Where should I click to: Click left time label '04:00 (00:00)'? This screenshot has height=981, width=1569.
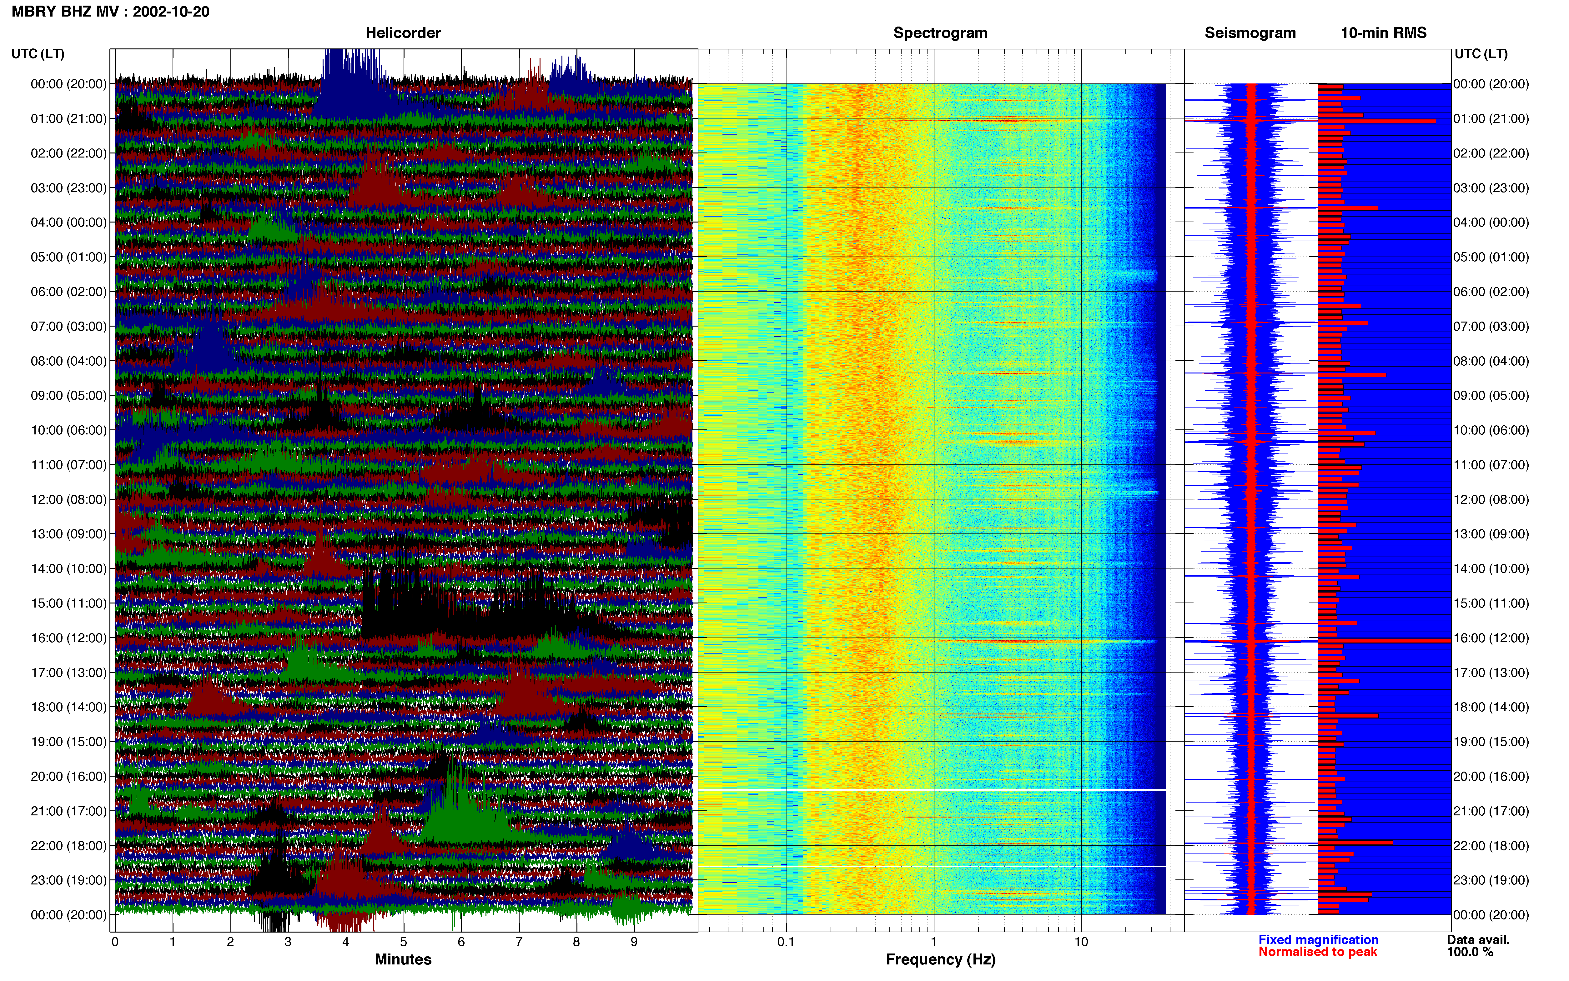tap(69, 223)
